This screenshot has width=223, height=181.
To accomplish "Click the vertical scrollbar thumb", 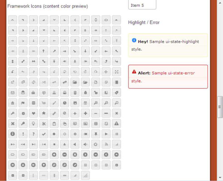I will pyautogui.click(x=220, y=107).
